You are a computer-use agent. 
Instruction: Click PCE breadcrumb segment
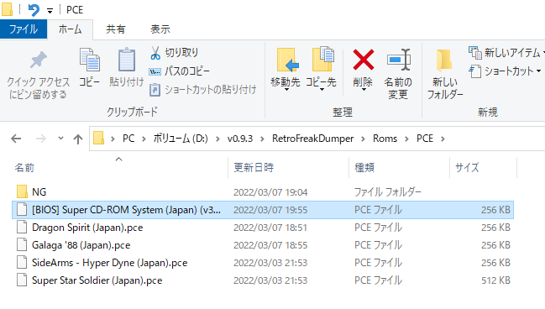tap(425, 139)
